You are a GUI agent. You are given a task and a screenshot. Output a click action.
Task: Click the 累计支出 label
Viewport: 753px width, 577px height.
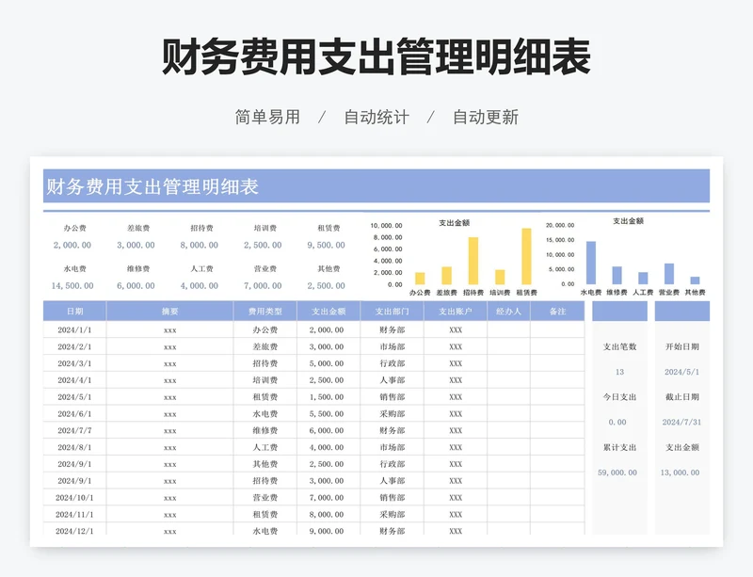(x=619, y=447)
